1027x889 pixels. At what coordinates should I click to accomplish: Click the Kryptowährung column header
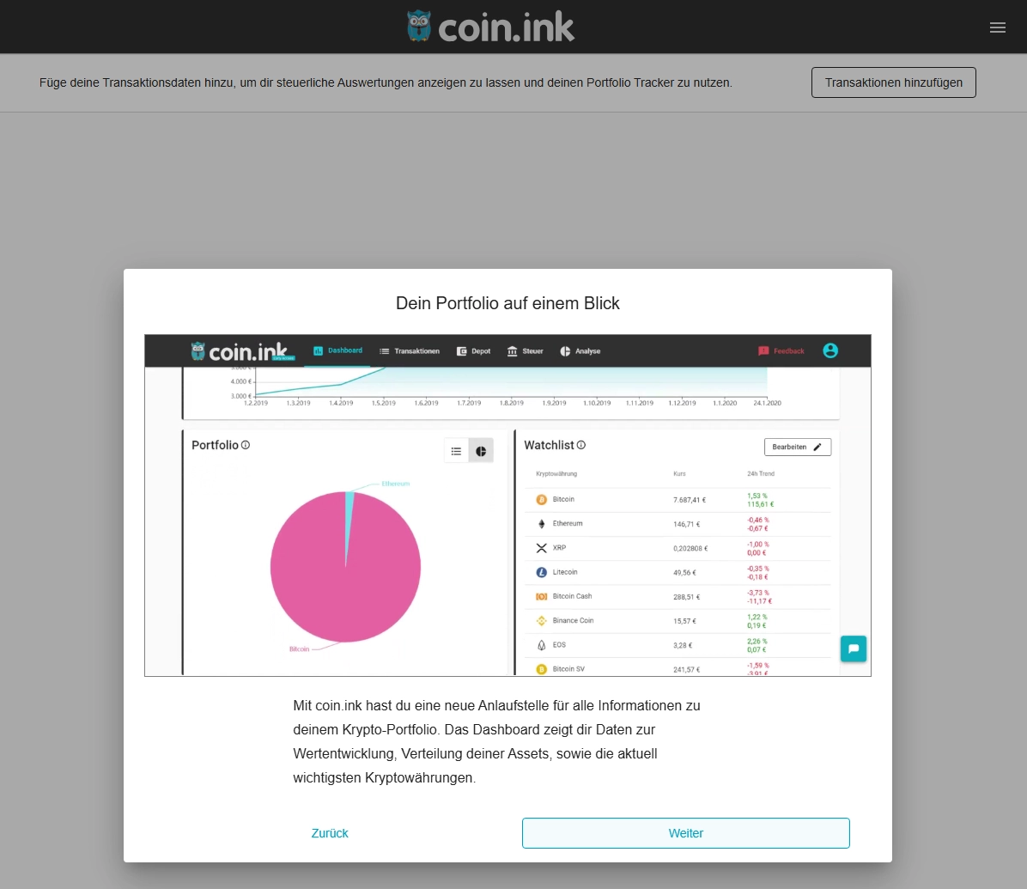point(556,473)
